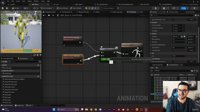Viewport: 200px width, 112px height.
Task: Navigate back with the left arrow icon
Action: point(49,15)
